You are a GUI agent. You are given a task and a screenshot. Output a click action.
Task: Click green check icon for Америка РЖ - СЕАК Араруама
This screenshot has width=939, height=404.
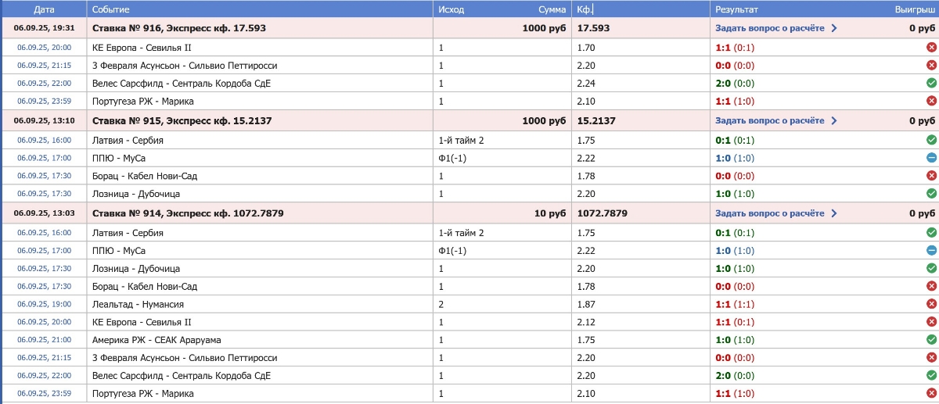[x=931, y=340]
